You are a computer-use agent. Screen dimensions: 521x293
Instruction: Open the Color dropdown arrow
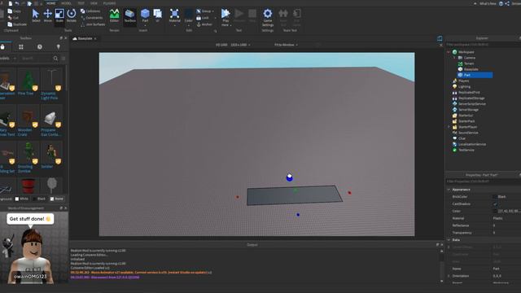pyautogui.click(x=188, y=25)
